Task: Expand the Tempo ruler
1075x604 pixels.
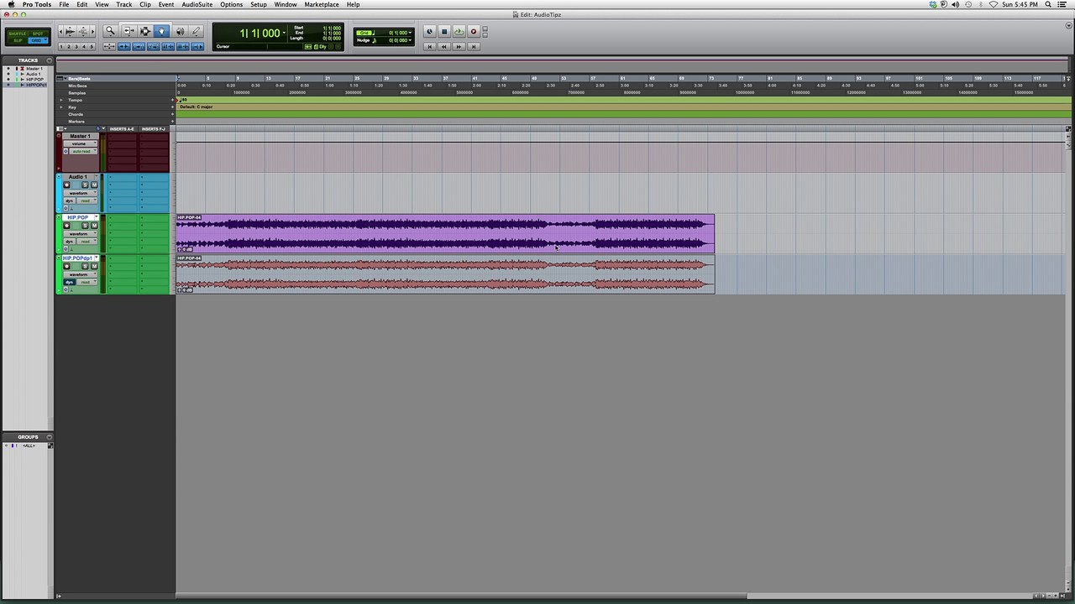Action: (x=60, y=100)
